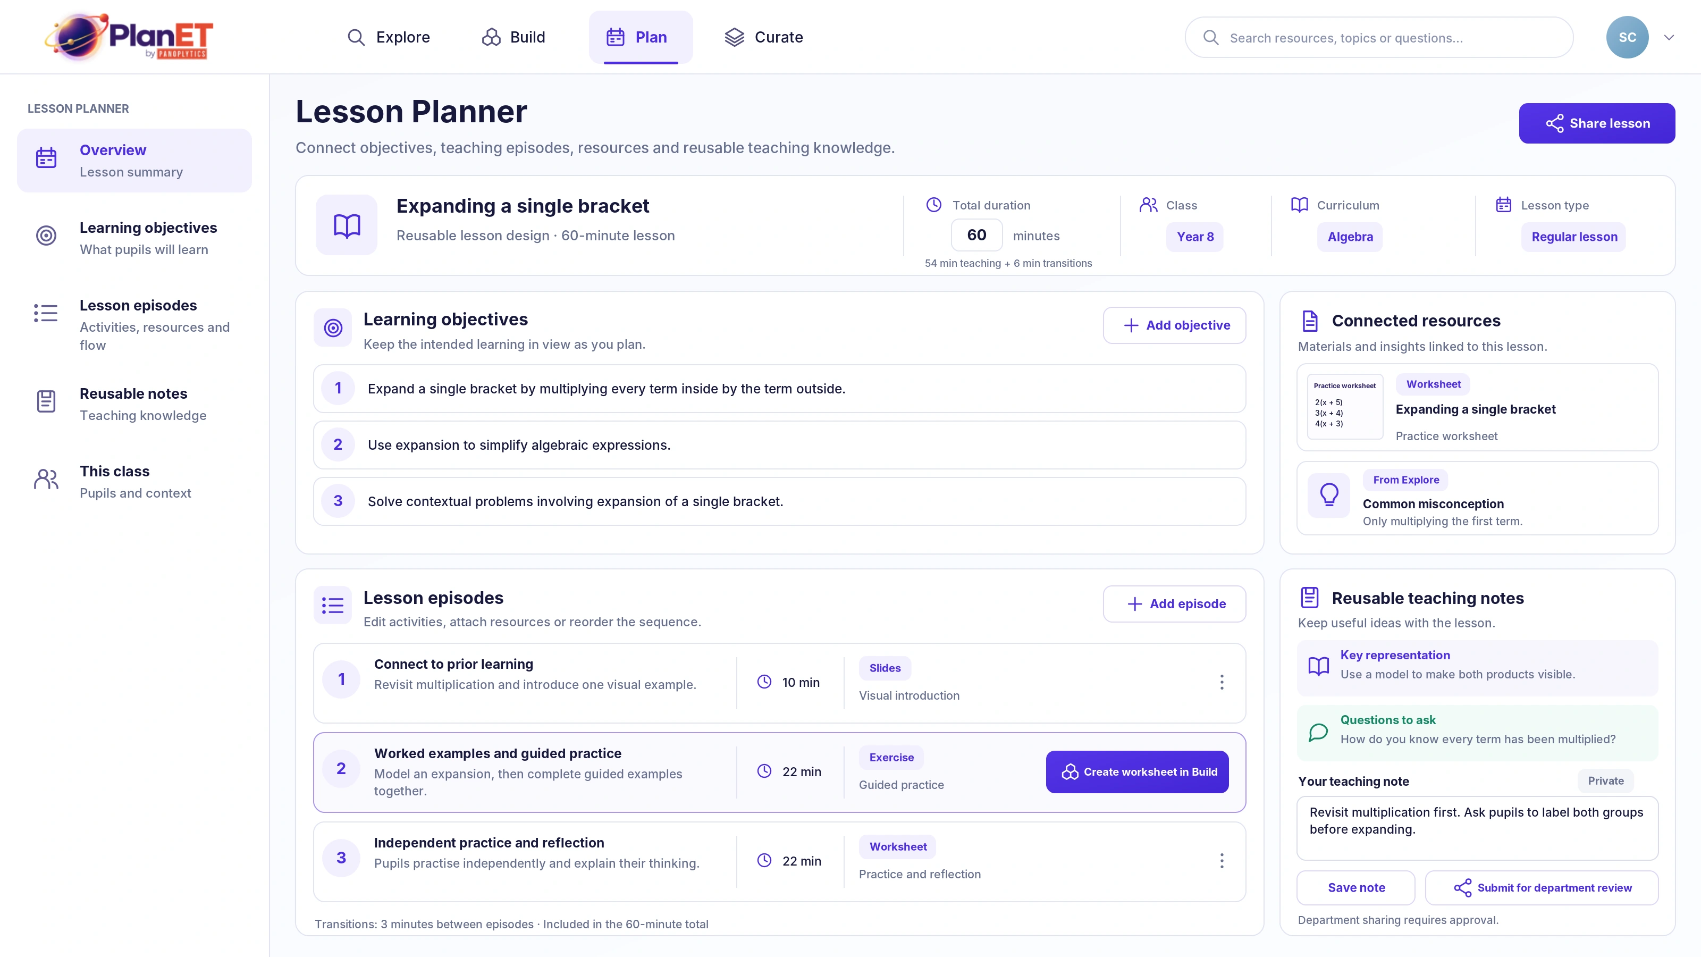Click the search magnifier icon in search bar
1701x957 pixels.
pyautogui.click(x=1210, y=38)
